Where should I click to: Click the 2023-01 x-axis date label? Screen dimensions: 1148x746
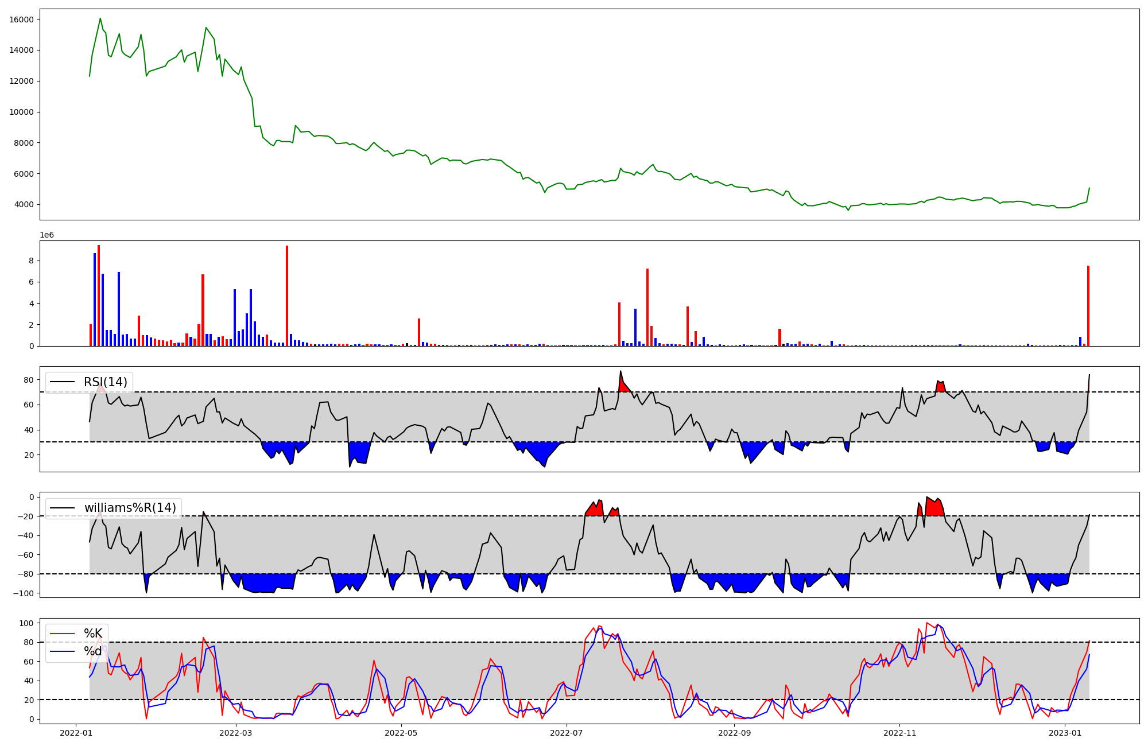(1065, 733)
